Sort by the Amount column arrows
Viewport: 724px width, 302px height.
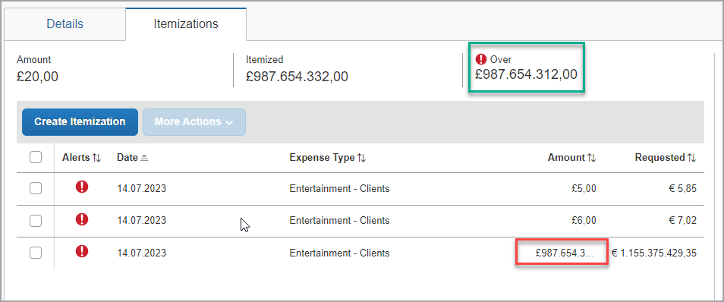(591, 158)
